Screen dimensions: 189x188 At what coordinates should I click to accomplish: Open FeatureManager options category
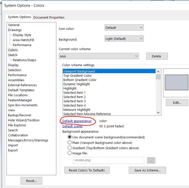(x=20, y=100)
